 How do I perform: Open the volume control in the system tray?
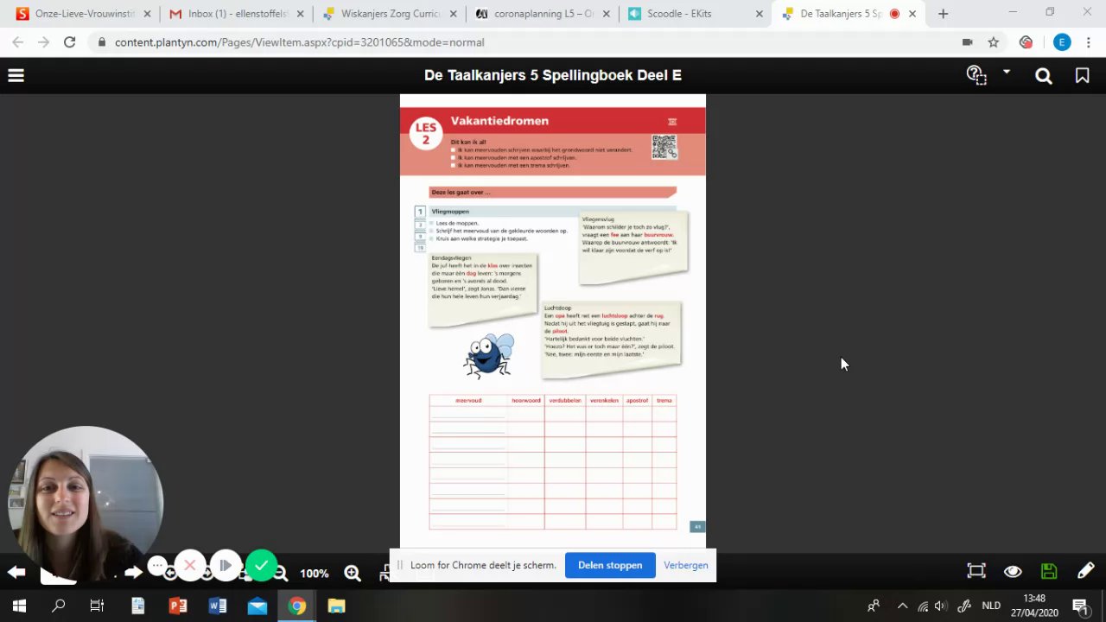[x=941, y=606]
